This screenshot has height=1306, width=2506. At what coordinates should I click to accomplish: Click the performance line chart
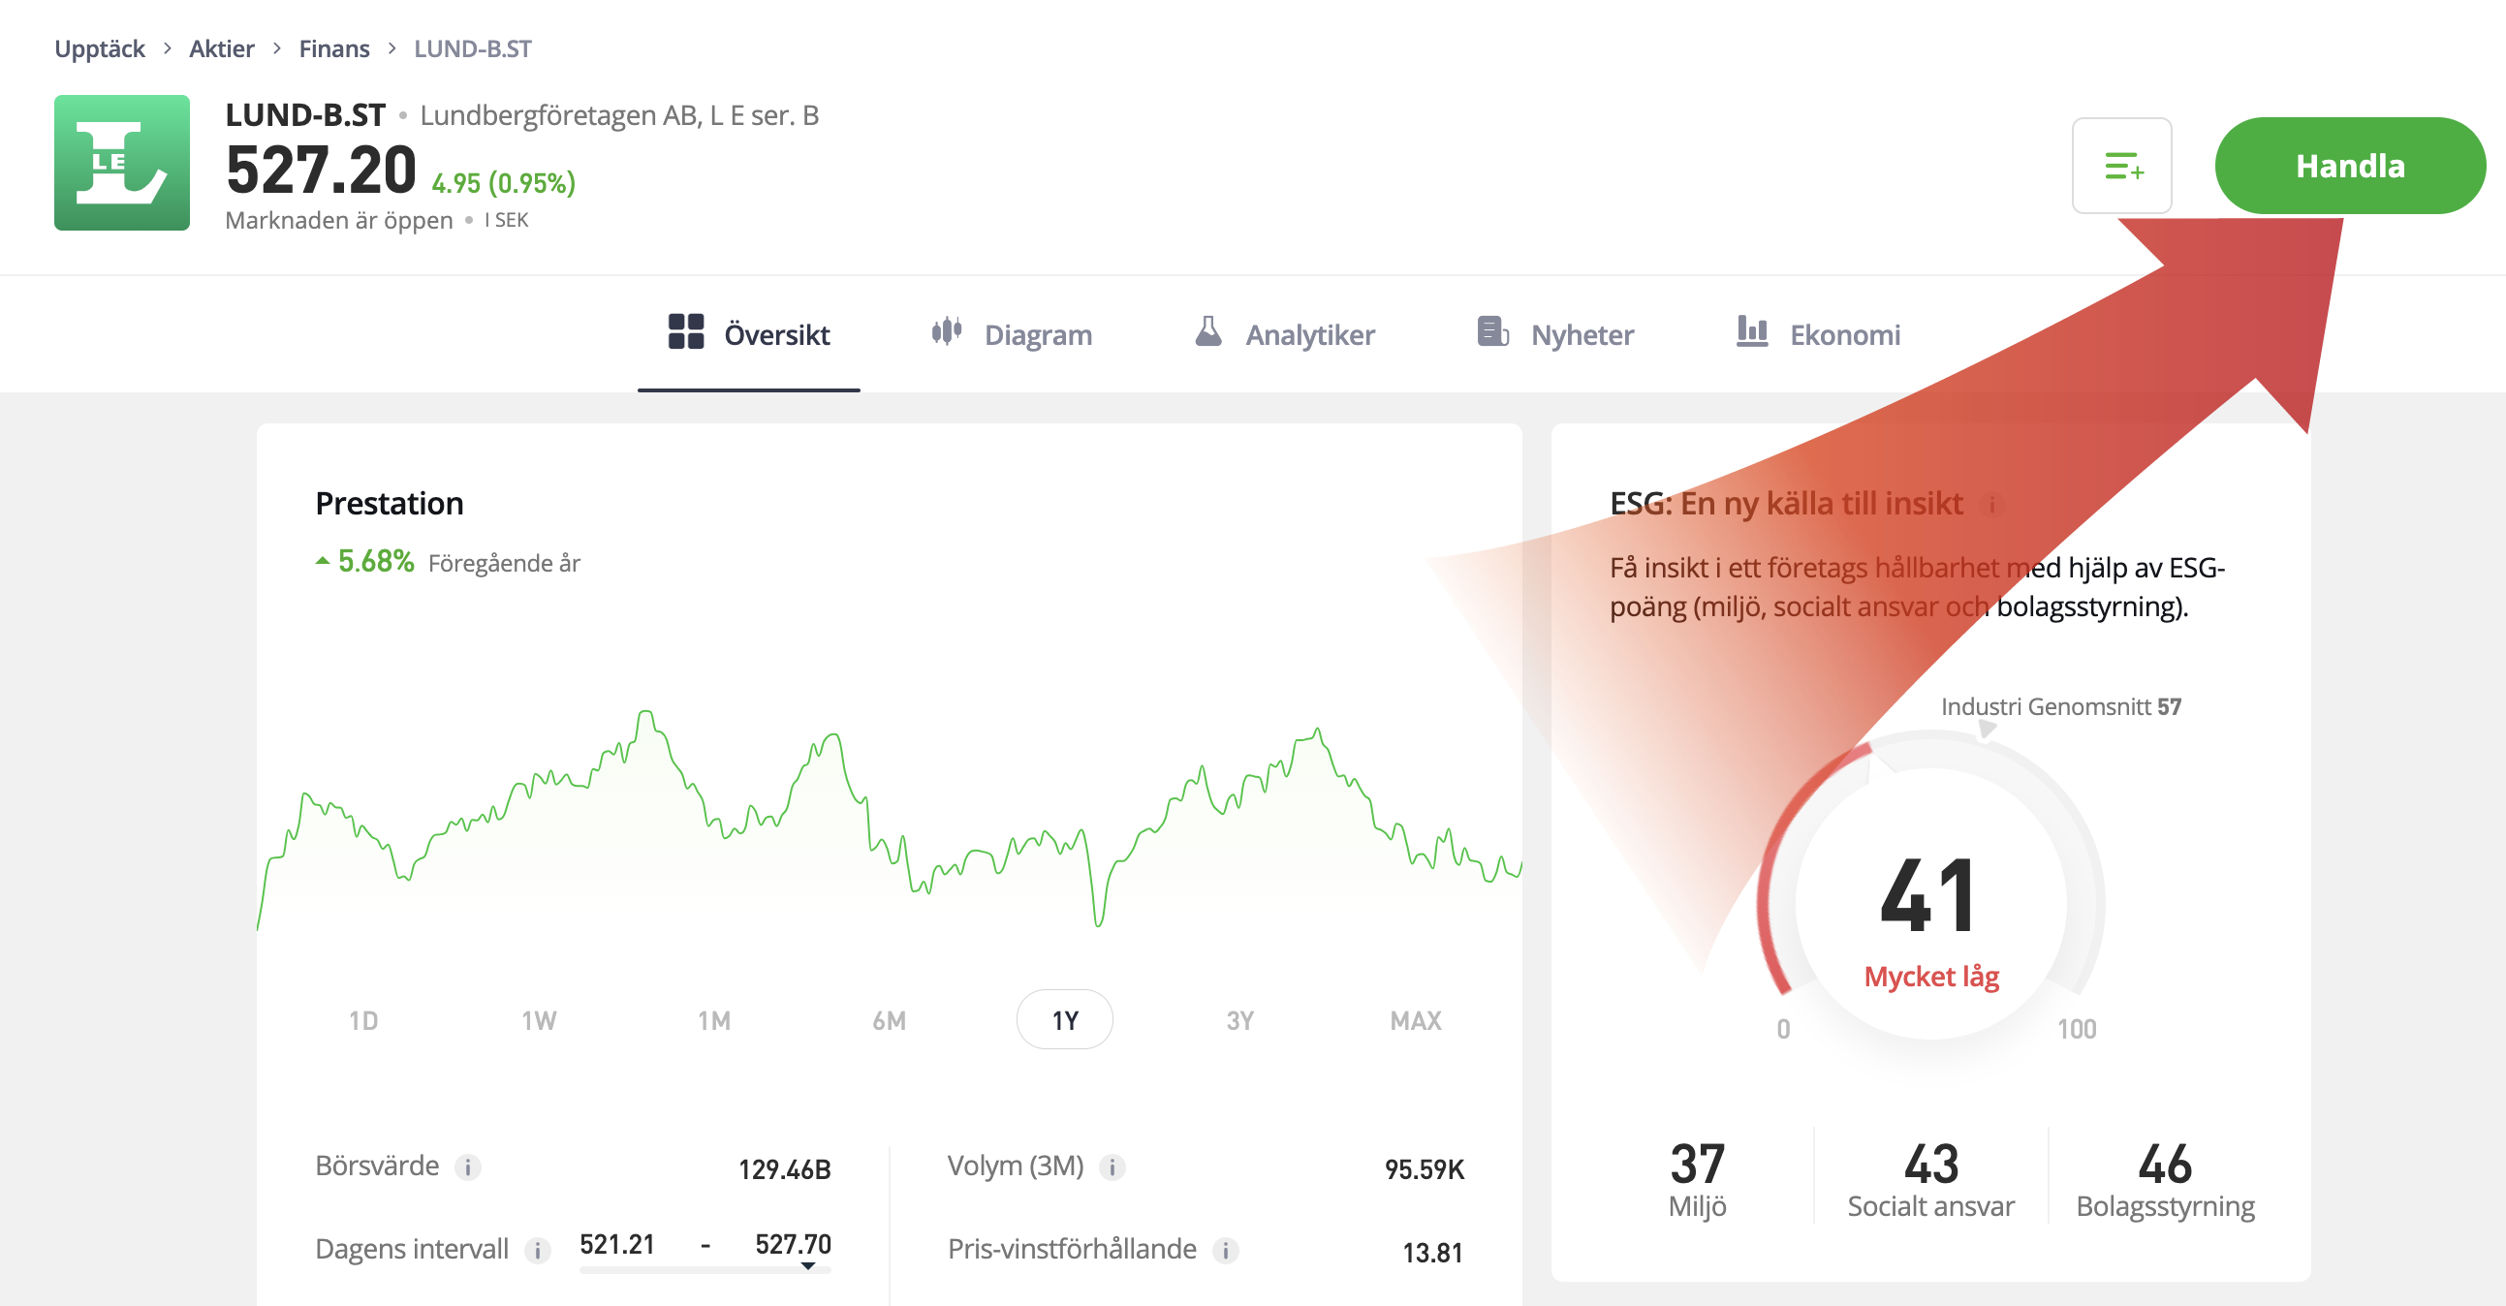(x=890, y=826)
